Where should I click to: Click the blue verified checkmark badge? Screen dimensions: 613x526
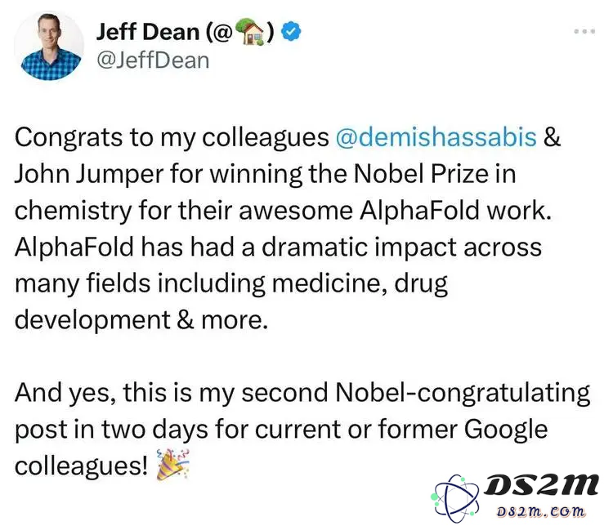[291, 31]
